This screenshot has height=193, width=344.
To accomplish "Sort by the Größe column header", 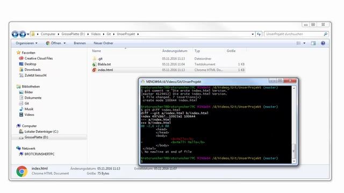I will pyautogui.click(x=231, y=51).
